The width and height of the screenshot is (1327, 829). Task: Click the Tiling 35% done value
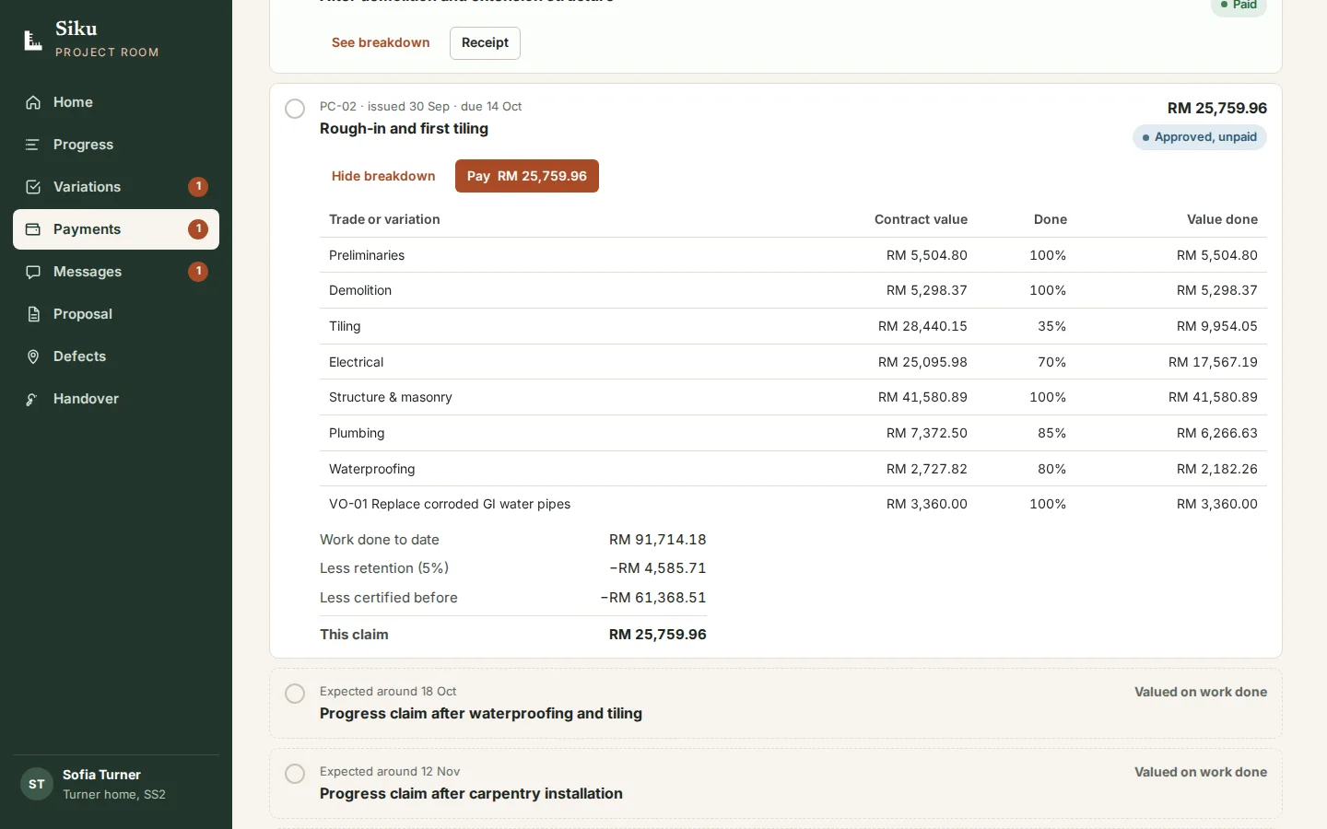click(1051, 326)
